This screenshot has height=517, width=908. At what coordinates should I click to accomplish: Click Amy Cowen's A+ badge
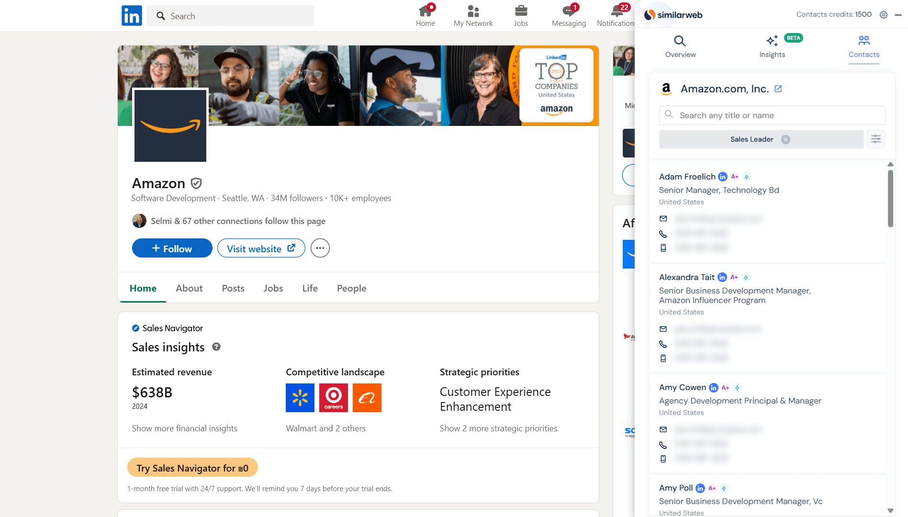[726, 387]
